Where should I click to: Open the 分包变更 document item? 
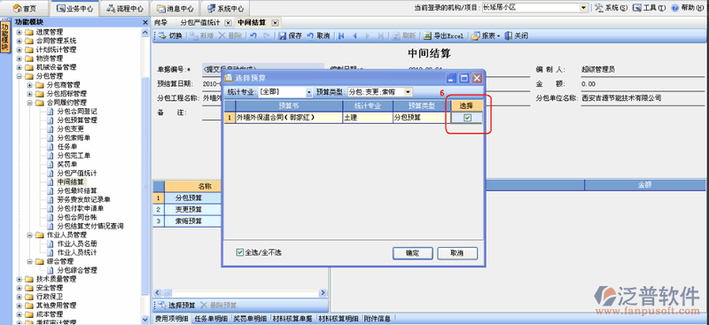pyautogui.click(x=71, y=128)
